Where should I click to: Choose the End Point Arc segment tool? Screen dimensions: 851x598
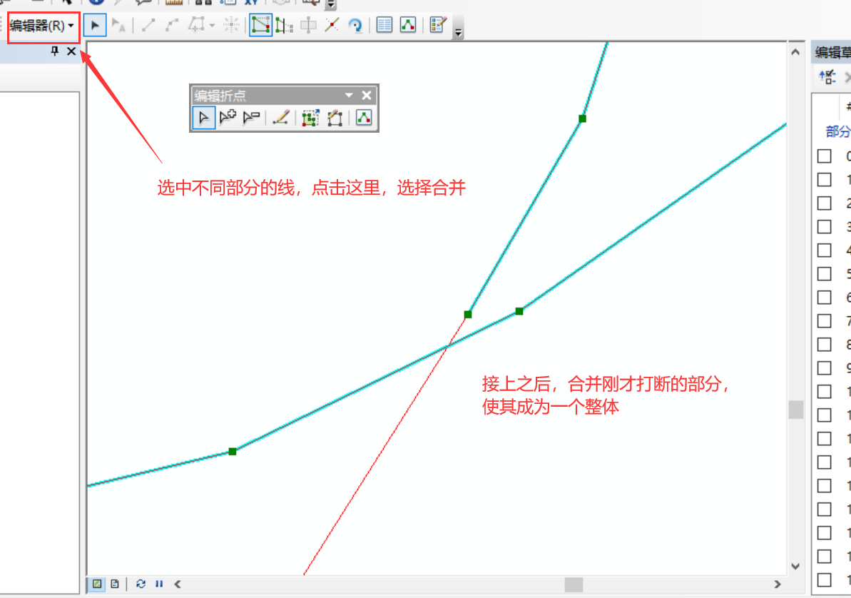[171, 25]
